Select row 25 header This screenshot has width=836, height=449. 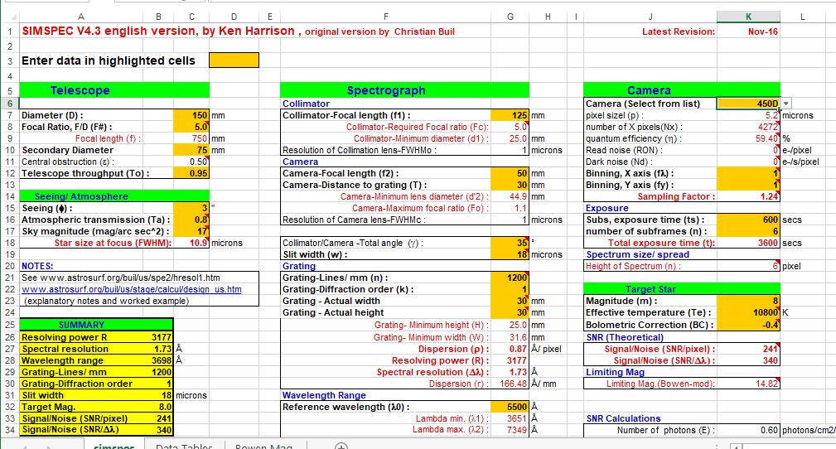10,325
